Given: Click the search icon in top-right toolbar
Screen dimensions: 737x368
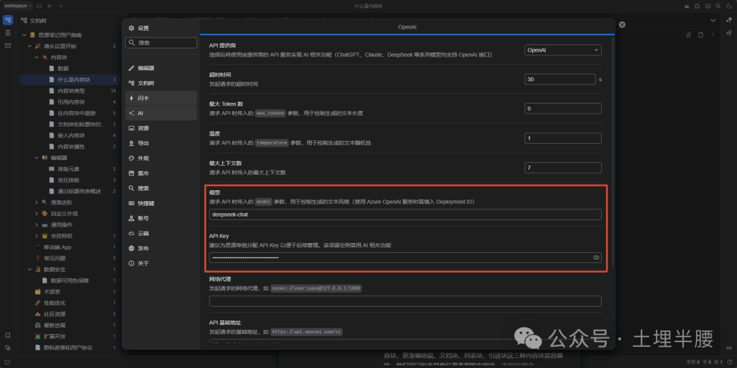Looking at the screenshot, I should coord(718,6).
